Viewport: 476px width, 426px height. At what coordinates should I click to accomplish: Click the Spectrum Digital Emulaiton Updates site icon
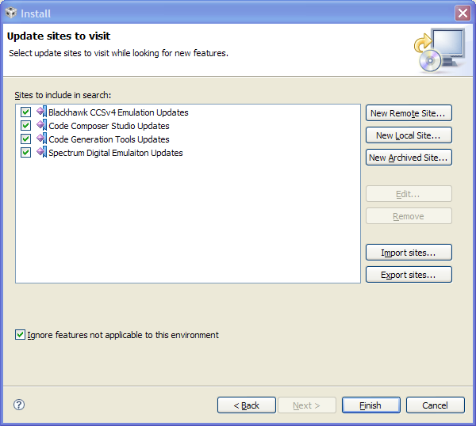coord(41,152)
